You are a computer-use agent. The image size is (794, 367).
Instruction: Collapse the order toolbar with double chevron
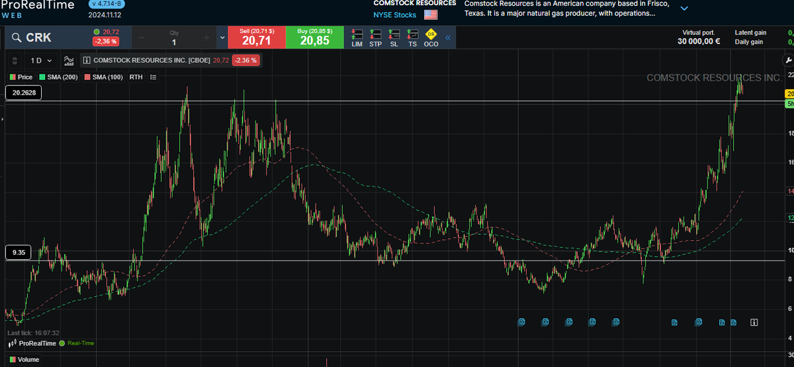click(x=448, y=38)
